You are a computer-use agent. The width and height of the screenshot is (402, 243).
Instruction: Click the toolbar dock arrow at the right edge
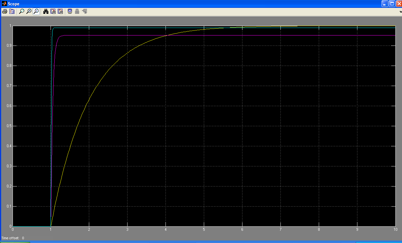click(400, 11)
